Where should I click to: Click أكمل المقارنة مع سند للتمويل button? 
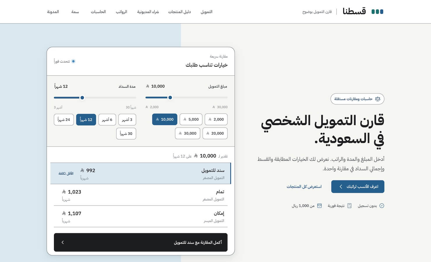coord(141,242)
